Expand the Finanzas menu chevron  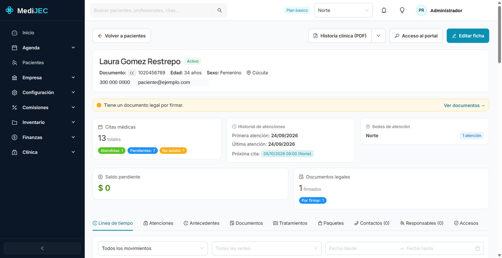coord(73,137)
